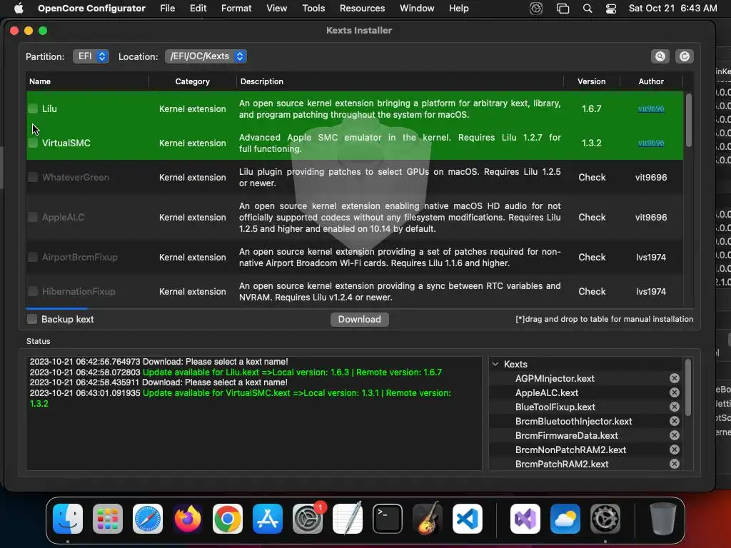
Task: Open System Preferences with badge in Dock
Action: click(x=308, y=519)
